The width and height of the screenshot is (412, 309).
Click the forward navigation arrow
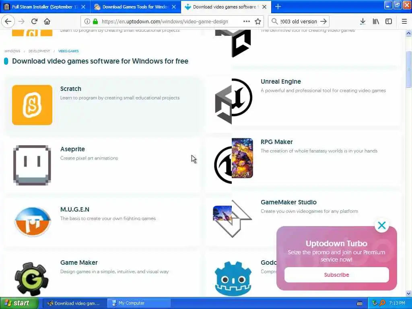coord(22,21)
